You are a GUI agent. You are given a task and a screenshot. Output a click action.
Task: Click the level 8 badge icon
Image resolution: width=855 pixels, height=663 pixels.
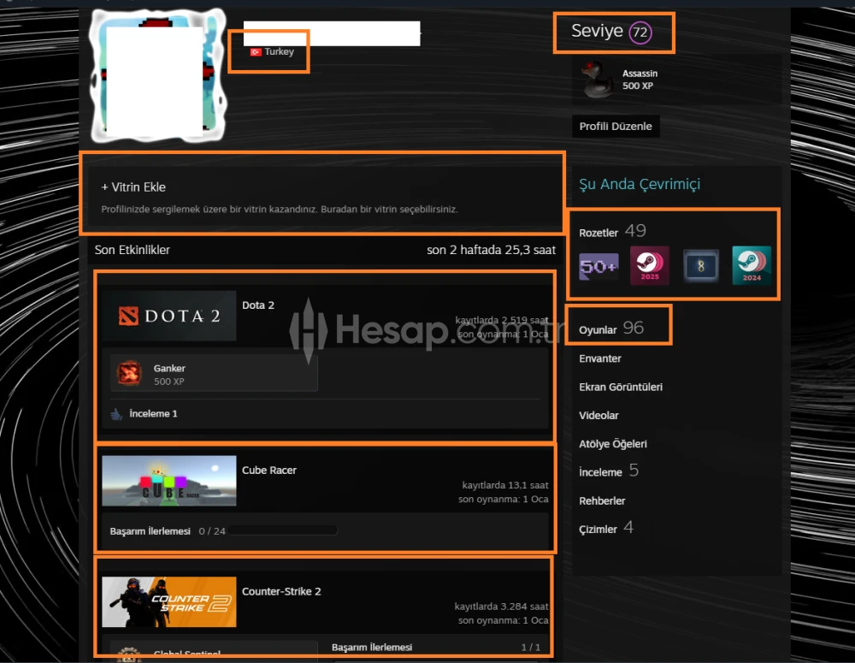click(x=700, y=266)
